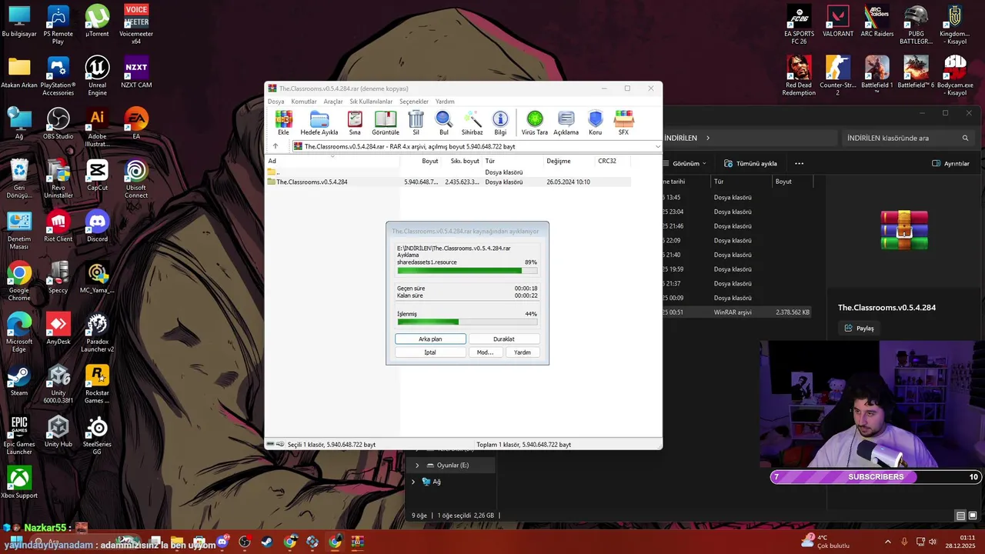Click the Bilgi (Info) toolbar icon

[x=500, y=122]
